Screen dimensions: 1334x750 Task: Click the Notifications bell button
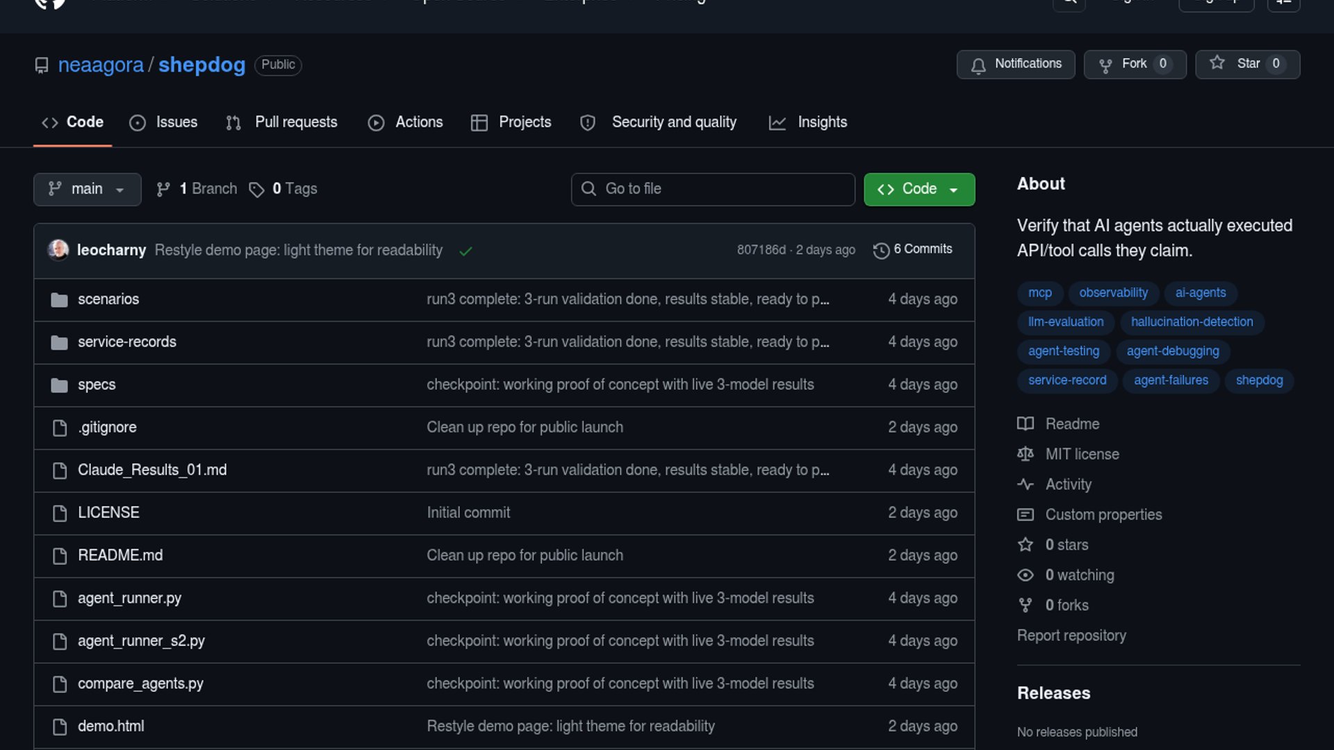point(1015,65)
